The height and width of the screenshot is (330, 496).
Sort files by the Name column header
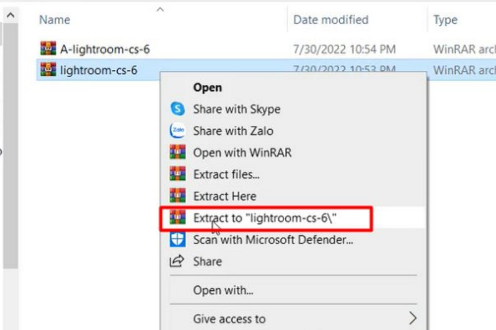coord(55,20)
